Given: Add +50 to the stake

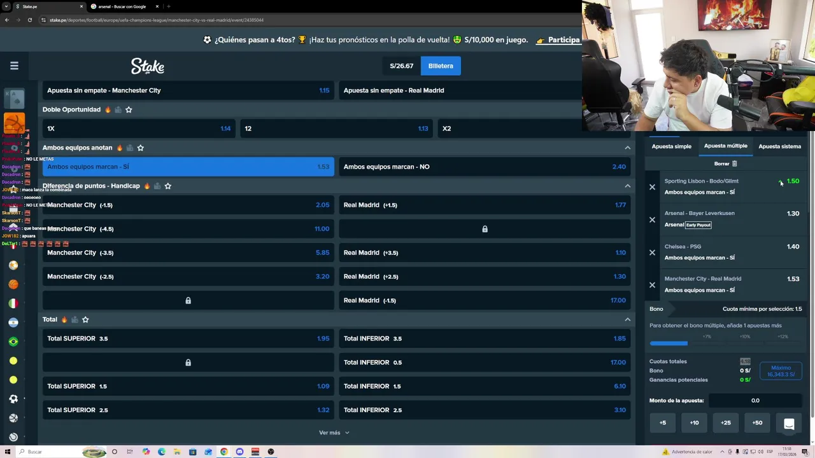Looking at the screenshot, I should tap(757, 422).
